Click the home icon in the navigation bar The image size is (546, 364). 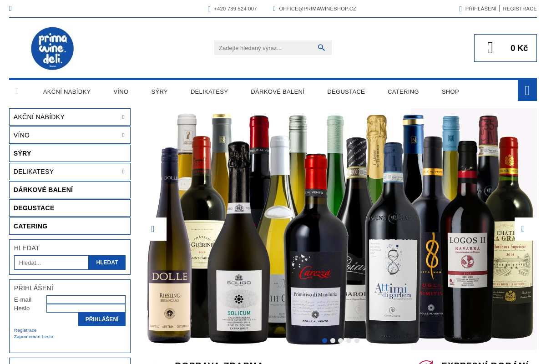click(x=17, y=91)
